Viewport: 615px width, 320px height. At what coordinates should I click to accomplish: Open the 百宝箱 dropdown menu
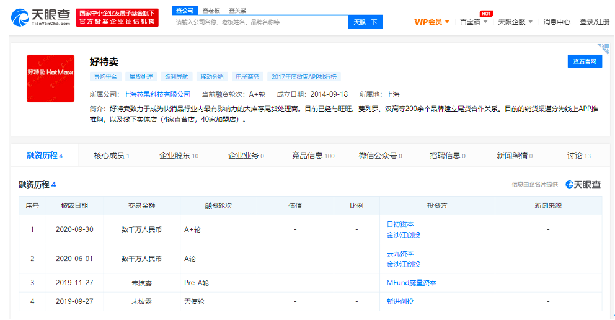(x=474, y=22)
